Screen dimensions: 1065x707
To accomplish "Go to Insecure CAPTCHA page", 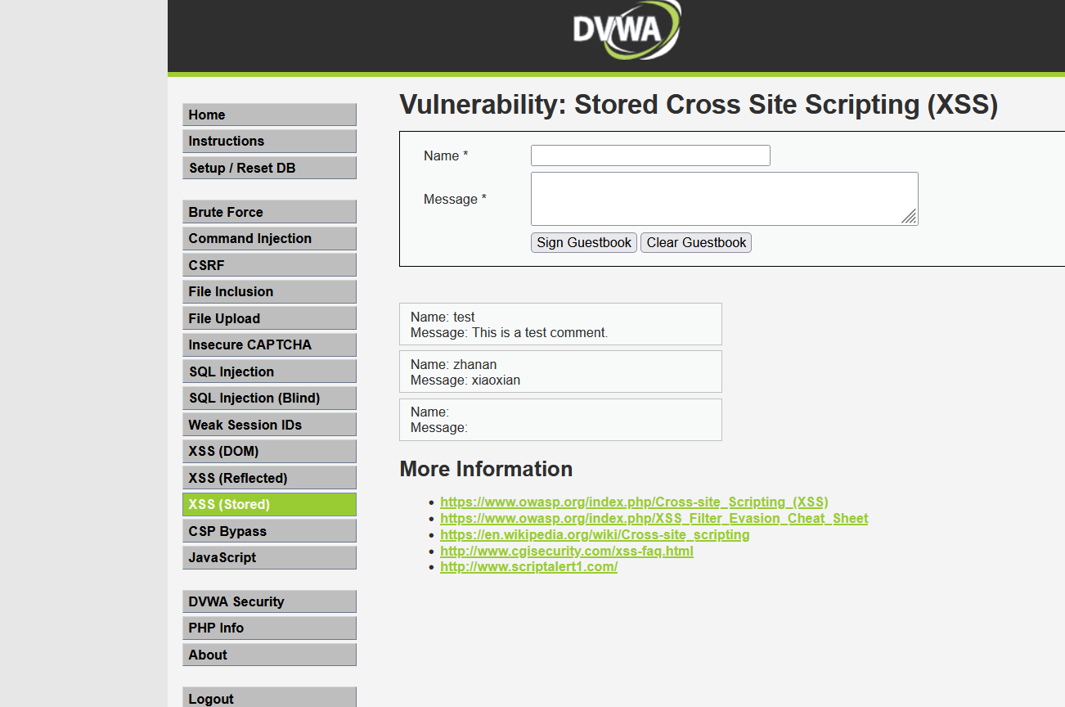I will click(x=269, y=344).
